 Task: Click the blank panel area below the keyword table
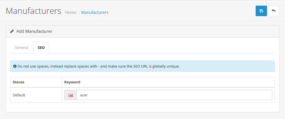pos(142,107)
